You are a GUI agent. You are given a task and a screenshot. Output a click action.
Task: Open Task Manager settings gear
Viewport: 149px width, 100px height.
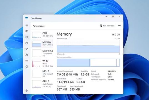click(x=27, y=91)
